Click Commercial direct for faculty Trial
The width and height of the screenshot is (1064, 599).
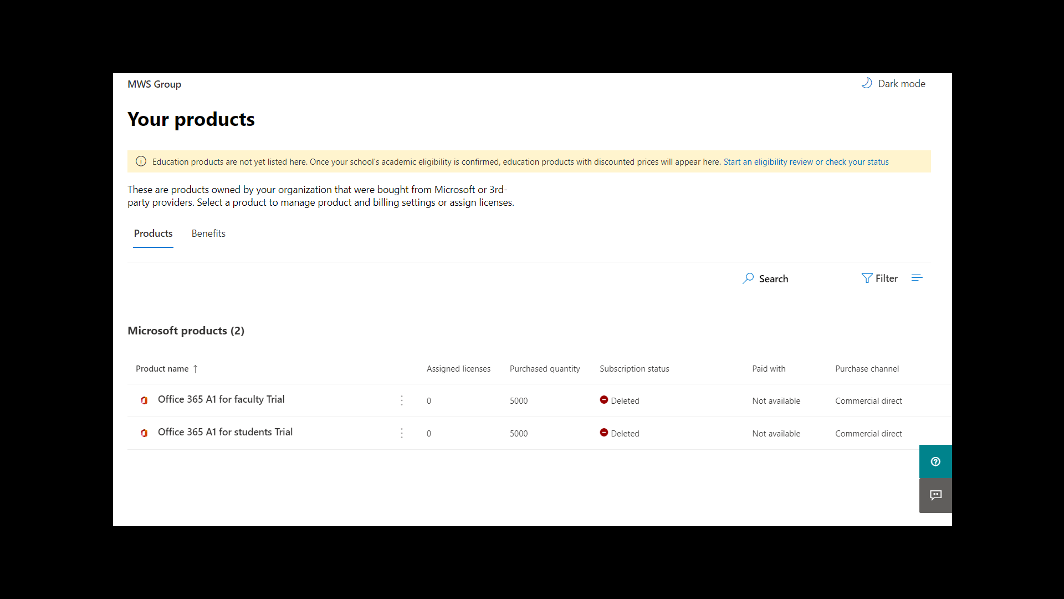click(x=868, y=401)
